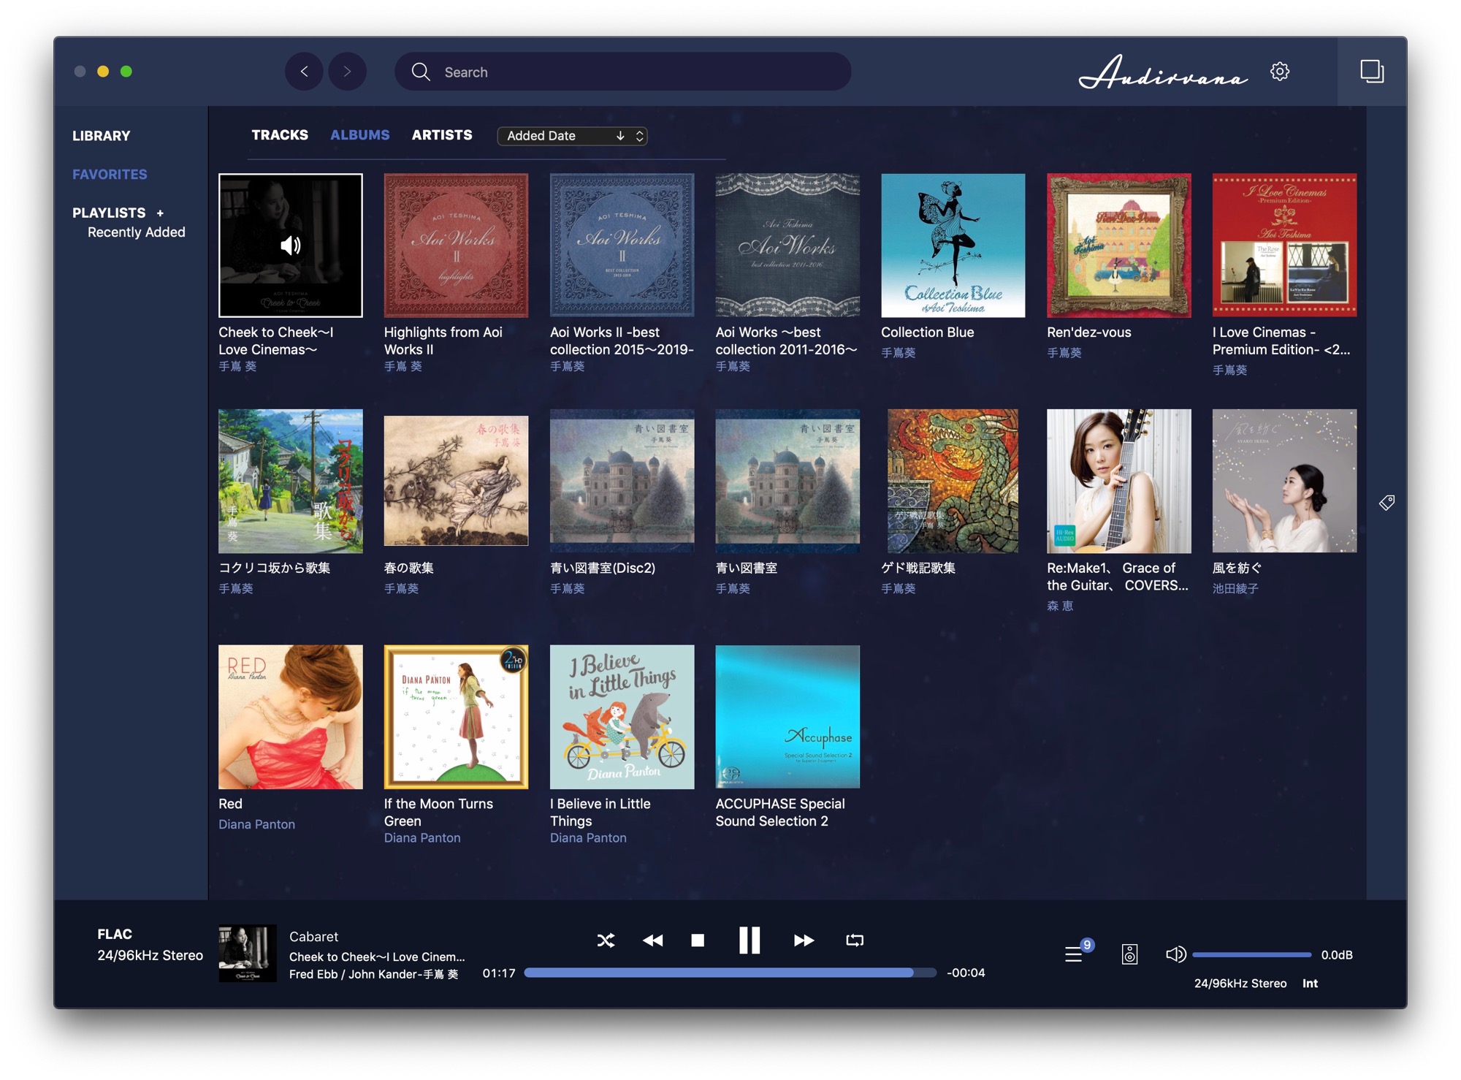
Task: Seek within the track progress bar
Action: click(x=730, y=973)
